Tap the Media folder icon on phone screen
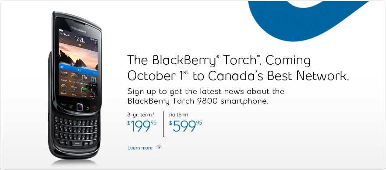The height and width of the screenshot is (170, 386). tap(74, 90)
